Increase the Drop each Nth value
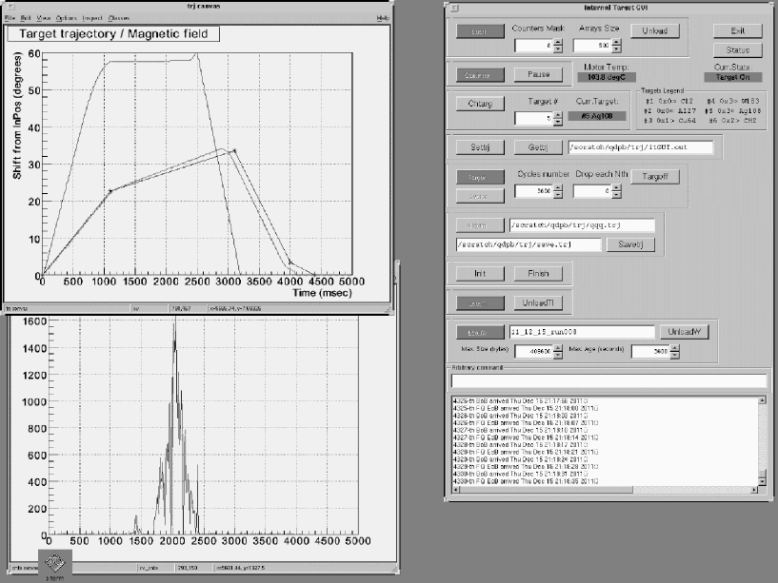Screen dimensions: 778x583 coord(618,187)
